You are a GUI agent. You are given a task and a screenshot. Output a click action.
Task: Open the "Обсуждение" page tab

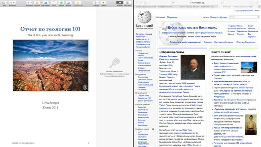click(172, 17)
